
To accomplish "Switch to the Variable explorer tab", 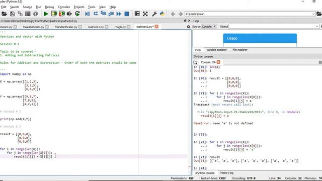I will [x=216, y=50].
